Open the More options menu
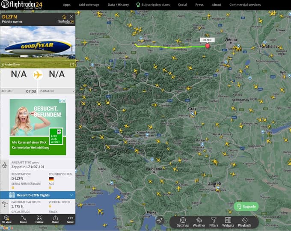Screen dimensions: 291x231 coord(70,219)
